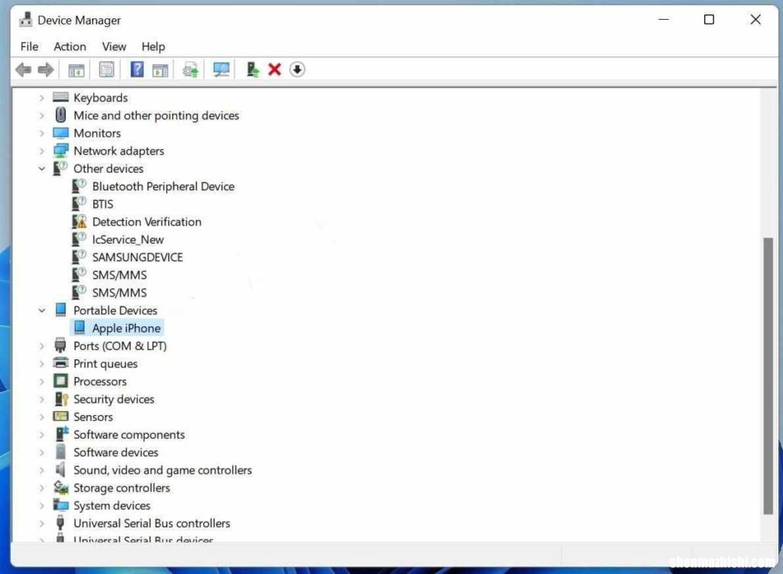Screen dimensions: 783x574
Task: Toggle the action pane toolbar icon
Action: 161,70
